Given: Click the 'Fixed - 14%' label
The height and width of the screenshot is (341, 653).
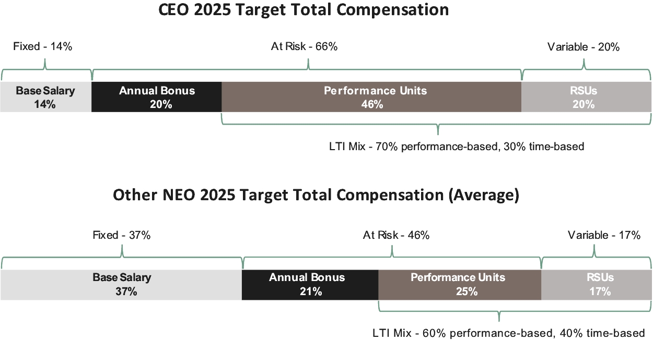Looking at the screenshot, I should tap(42, 46).
